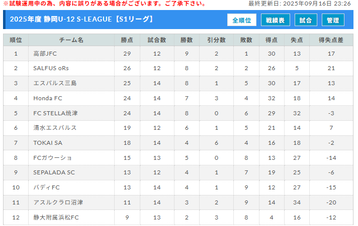Select SEPALADA SC in standings
The height and width of the screenshot is (226, 358).
pyautogui.click(x=54, y=172)
